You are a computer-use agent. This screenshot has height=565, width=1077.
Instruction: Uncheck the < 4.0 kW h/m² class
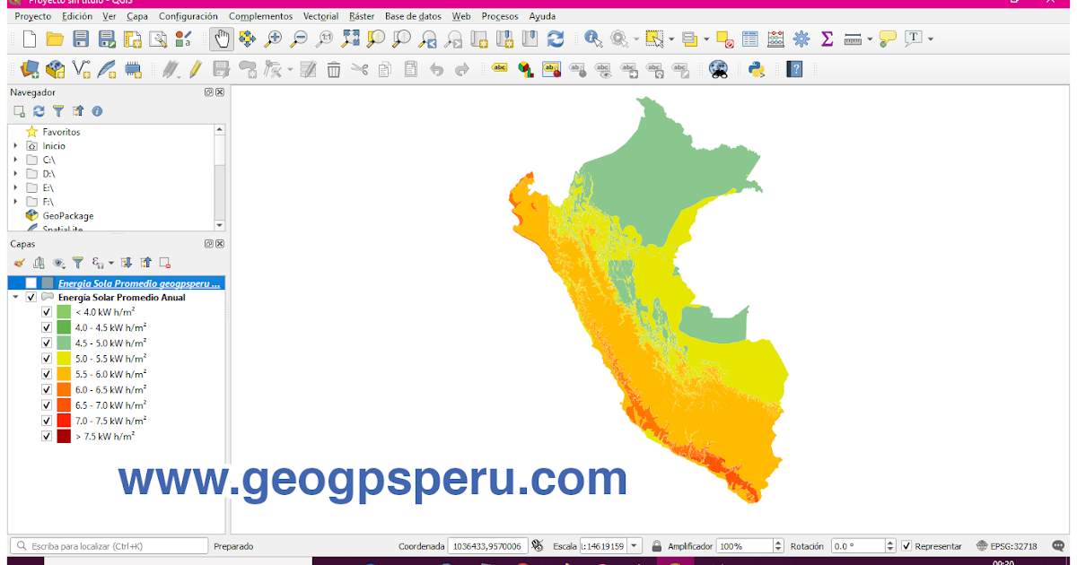click(47, 312)
